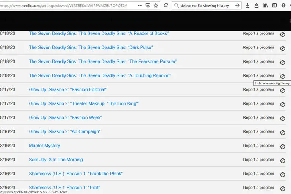Report a problem with Murder Mystery
This screenshot has width=291, height=194.
[x=258, y=146]
